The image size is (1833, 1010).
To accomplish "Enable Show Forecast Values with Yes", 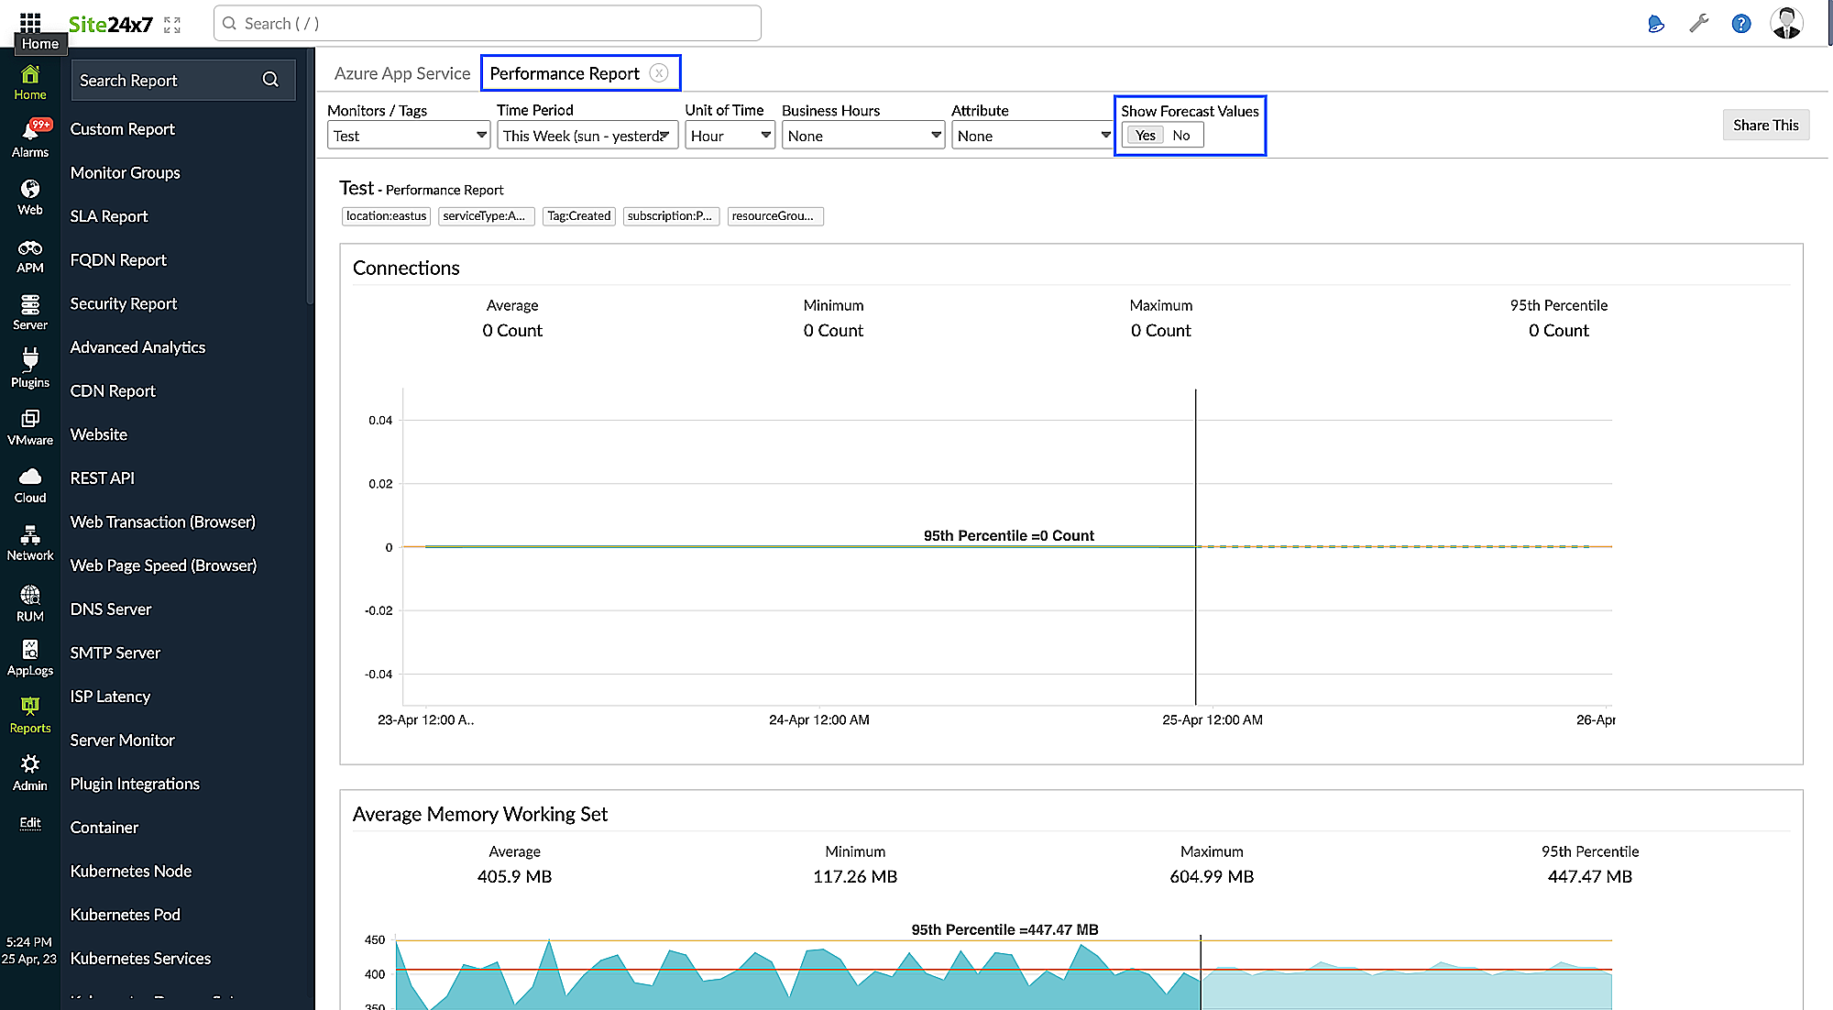I will [1144, 135].
